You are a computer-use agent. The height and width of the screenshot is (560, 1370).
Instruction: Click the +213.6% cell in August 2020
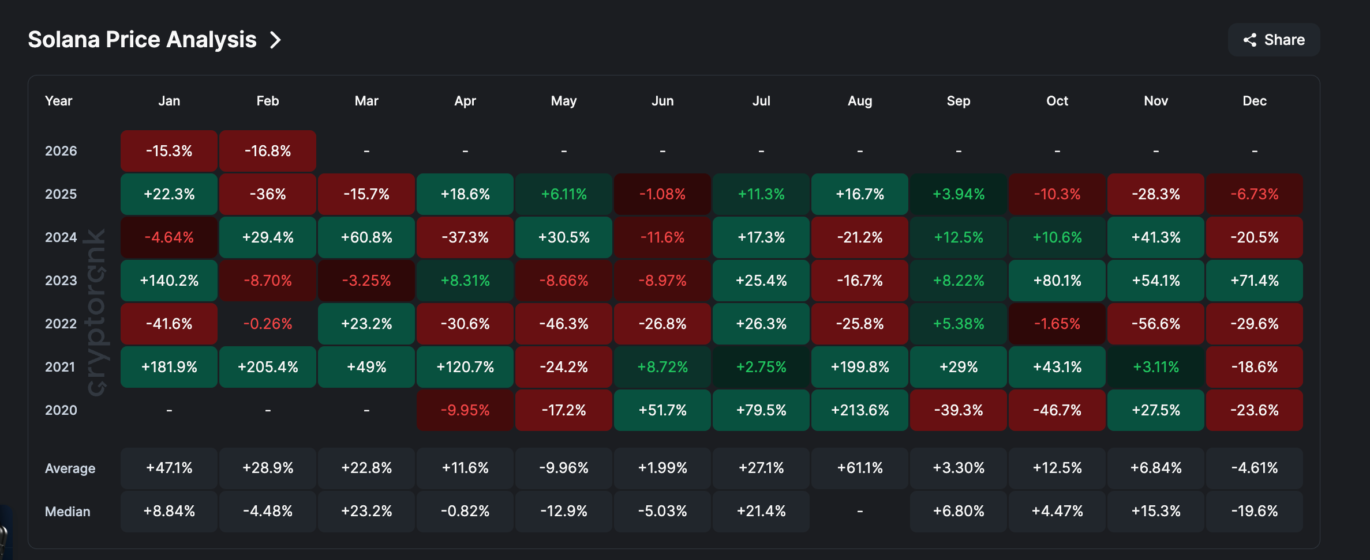(x=859, y=410)
